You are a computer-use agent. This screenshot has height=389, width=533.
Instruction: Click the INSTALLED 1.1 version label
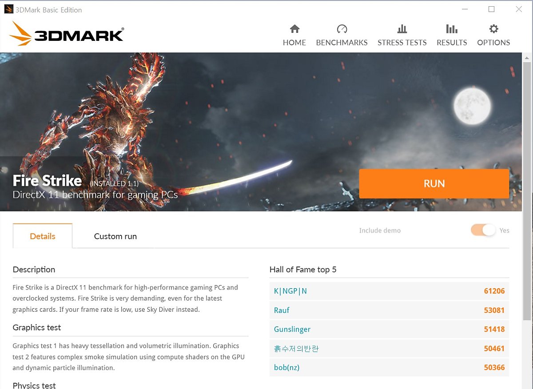(x=114, y=183)
